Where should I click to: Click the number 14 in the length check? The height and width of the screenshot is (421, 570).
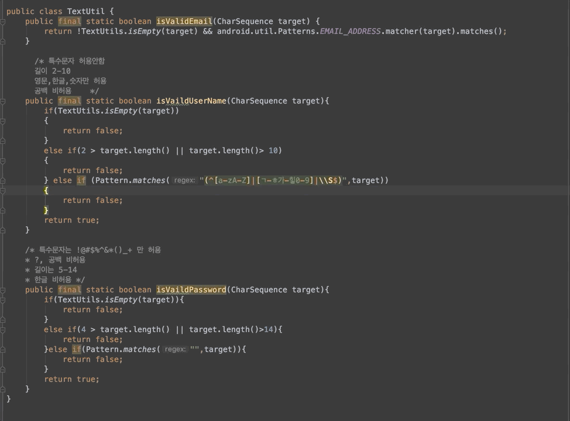[268, 329]
